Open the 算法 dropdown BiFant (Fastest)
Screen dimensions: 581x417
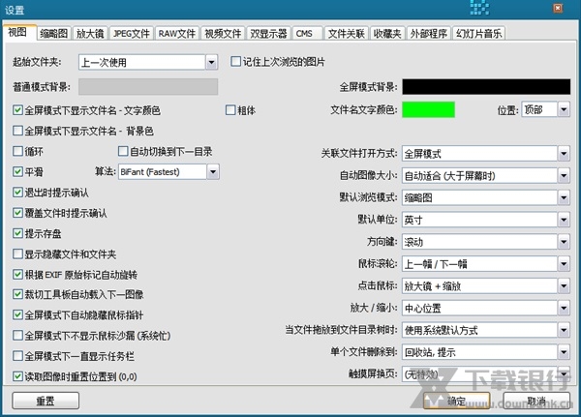168,172
